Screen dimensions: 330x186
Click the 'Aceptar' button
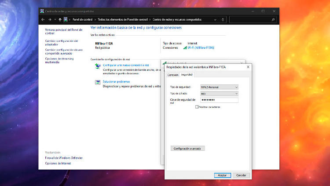(222, 175)
